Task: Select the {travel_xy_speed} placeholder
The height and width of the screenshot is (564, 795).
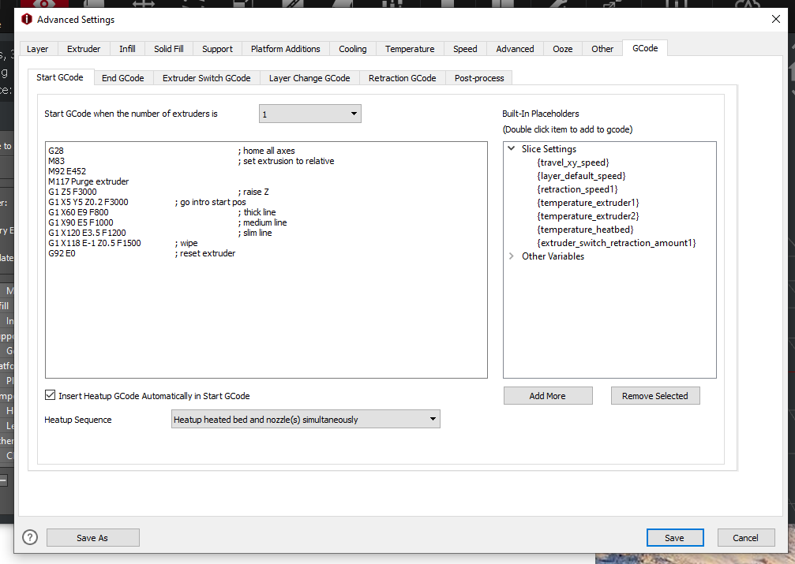Action: 573,162
